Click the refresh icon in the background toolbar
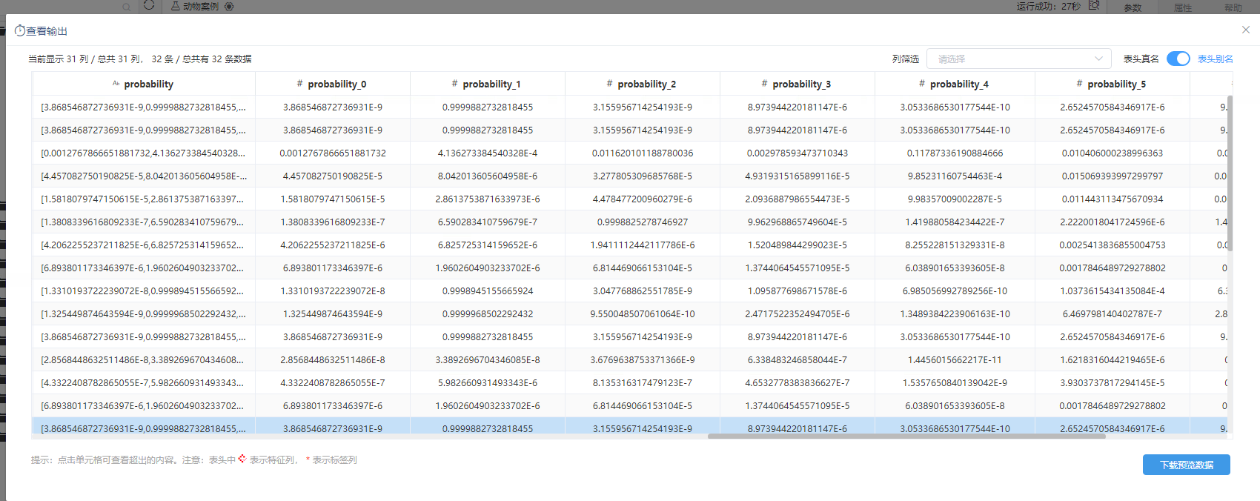1260x501 pixels. [149, 5]
